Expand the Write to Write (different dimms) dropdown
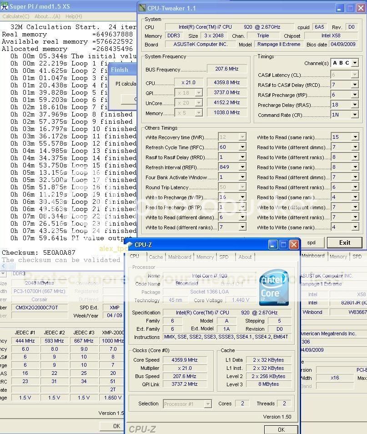367x434 pixels. click(355, 207)
